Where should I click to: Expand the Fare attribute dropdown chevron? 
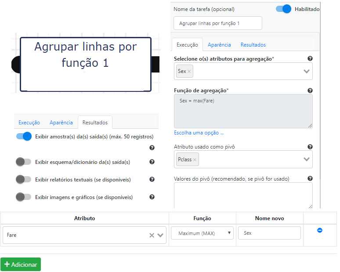pyautogui.click(x=160, y=236)
